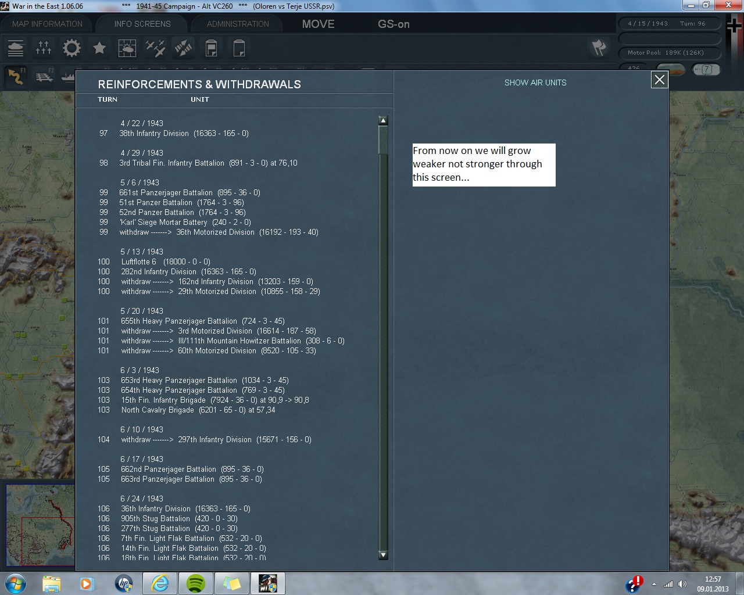This screenshot has width=744, height=595.
Task: Click the 282nd Infantry Division entry
Action: coord(188,271)
